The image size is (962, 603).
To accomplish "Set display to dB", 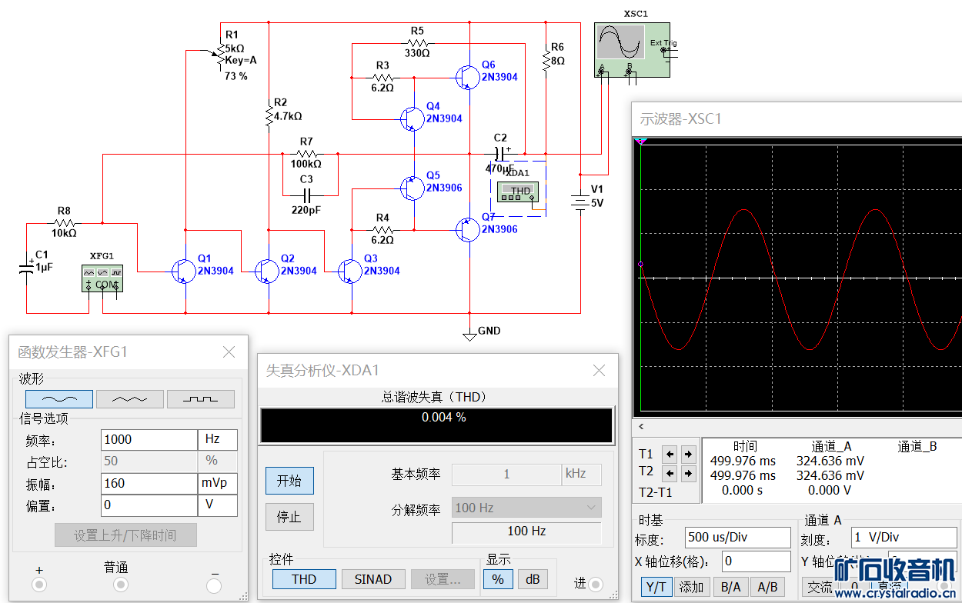I will coord(532,579).
